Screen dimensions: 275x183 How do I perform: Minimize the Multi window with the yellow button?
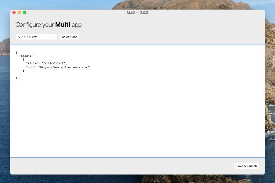click(19, 12)
